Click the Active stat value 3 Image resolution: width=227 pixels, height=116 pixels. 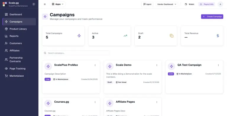93,37
